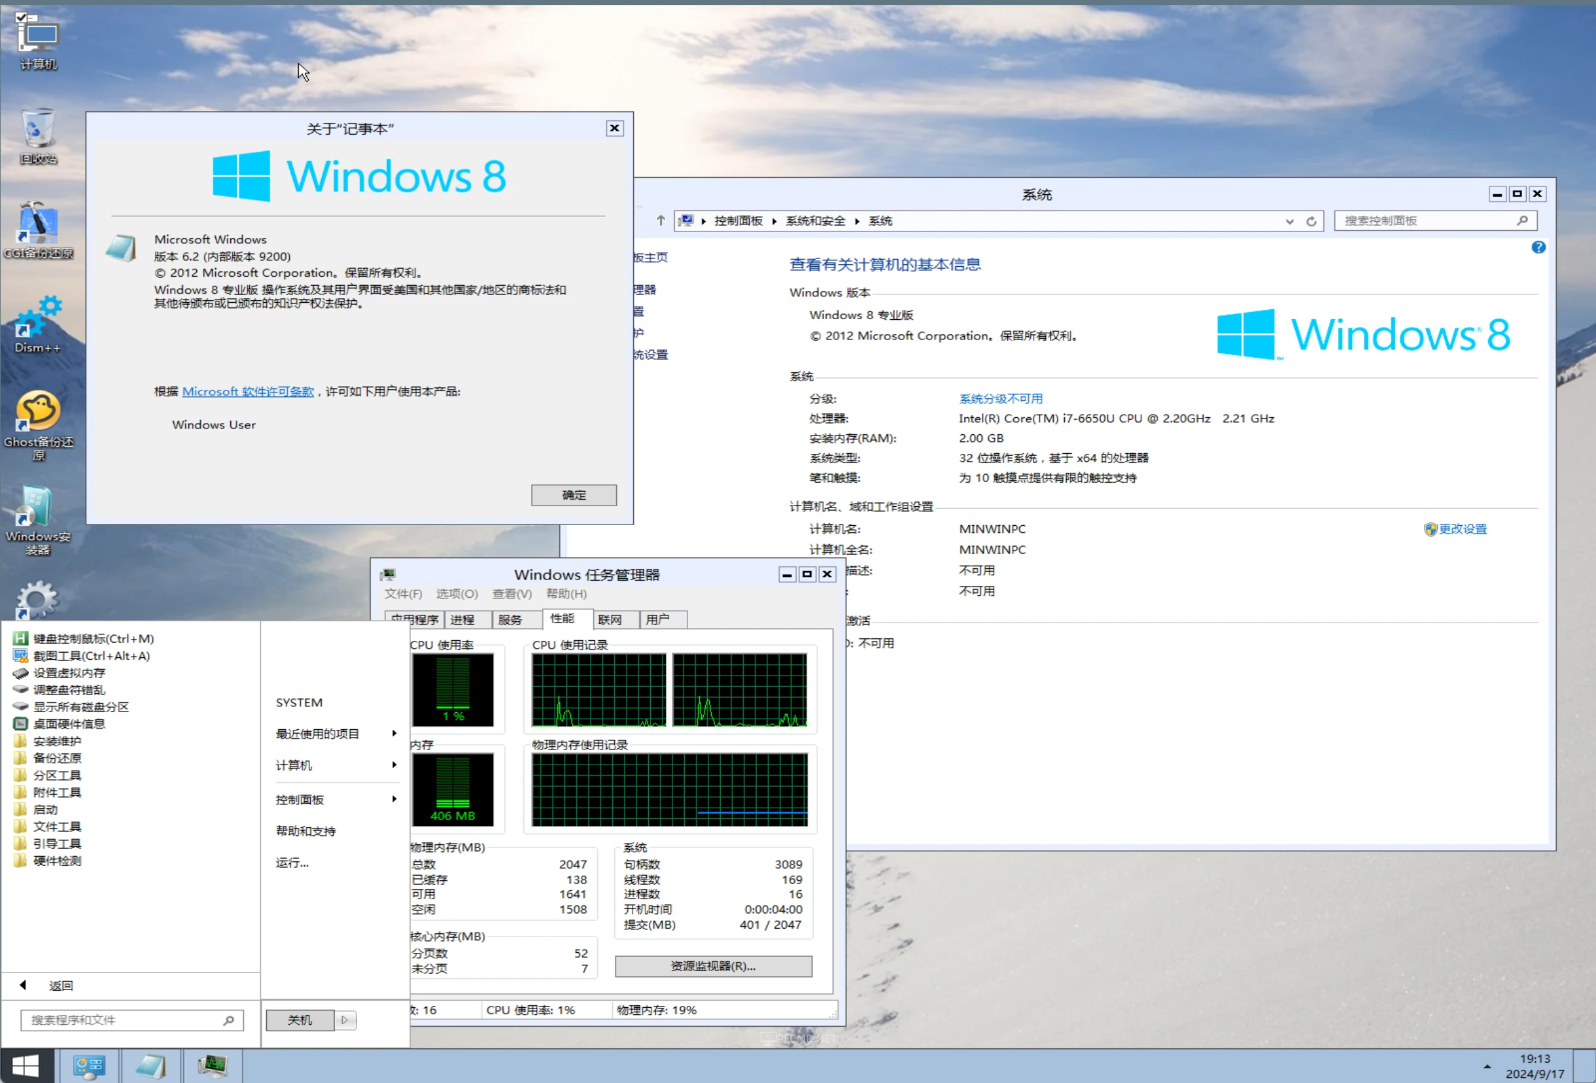Open the 系统分级不可用 link
Image resolution: width=1596 pixels, height=1083 pixels.
click(x=1001, y=399)
